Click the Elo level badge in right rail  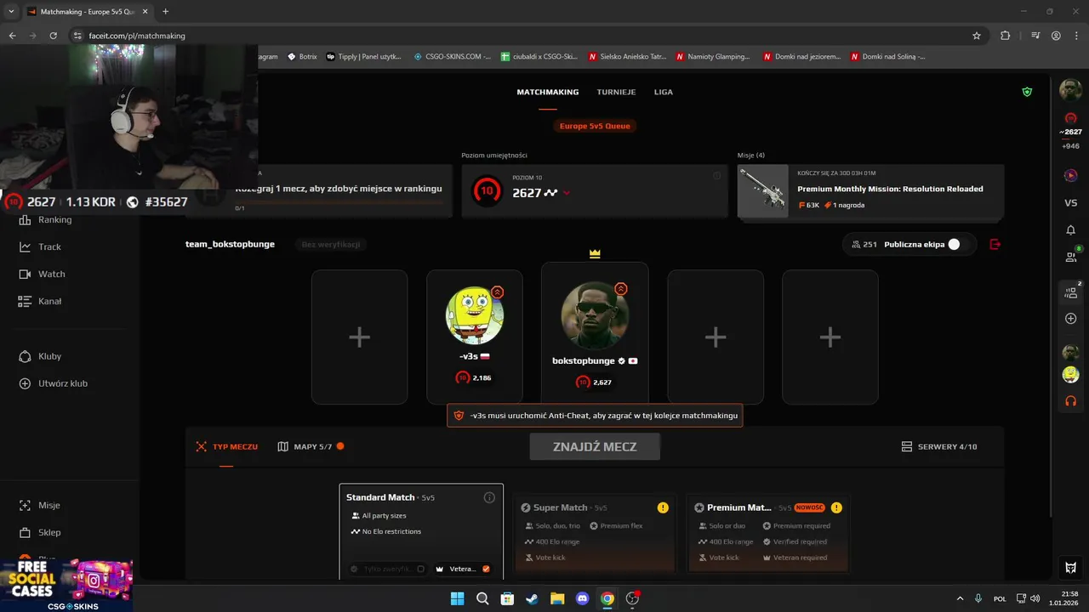tap(1070, 118)
